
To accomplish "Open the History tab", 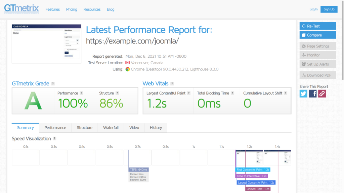I will (x=156, y=128).
